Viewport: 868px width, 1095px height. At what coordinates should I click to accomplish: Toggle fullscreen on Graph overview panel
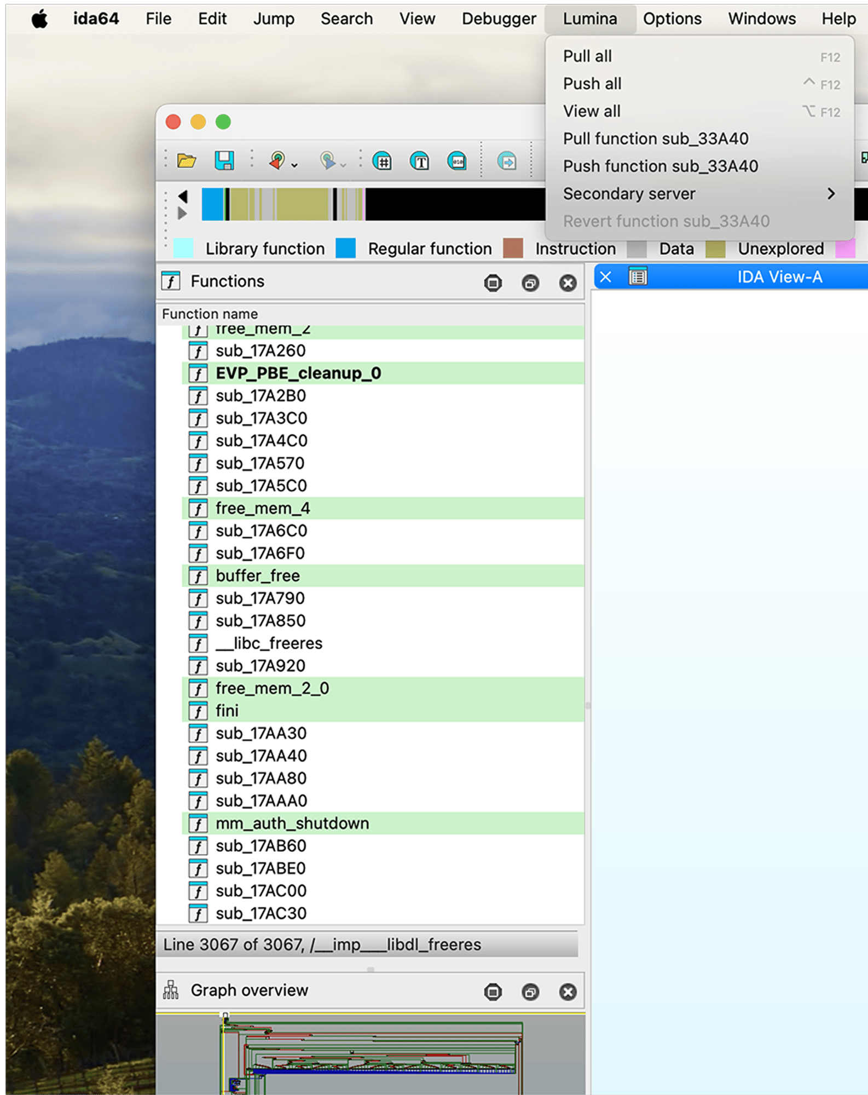493,992
